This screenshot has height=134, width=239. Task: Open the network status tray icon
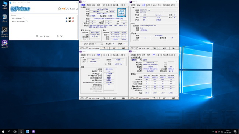tap(216, 131)
